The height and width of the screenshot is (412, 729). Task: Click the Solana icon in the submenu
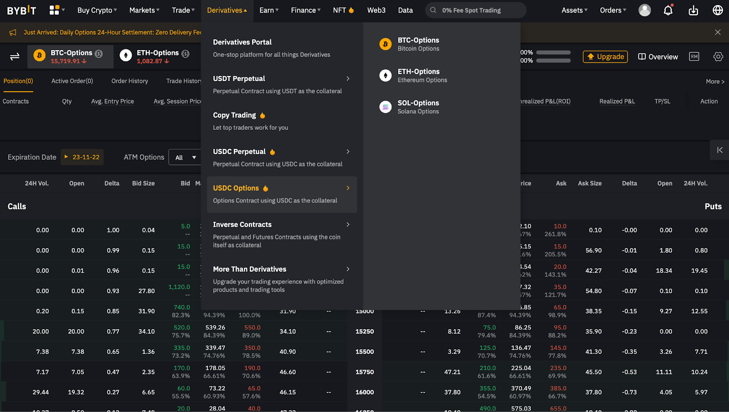(x=385, y=107)
